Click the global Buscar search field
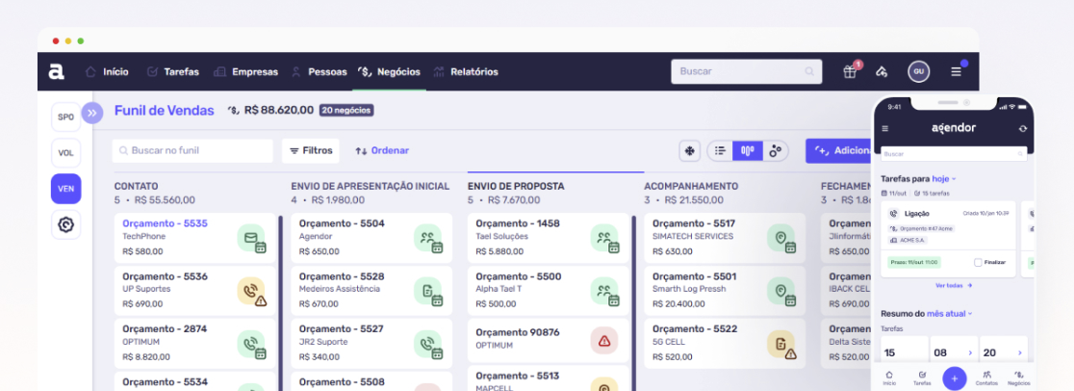The height and width of the screenshot is (391, 1074). 747,71
